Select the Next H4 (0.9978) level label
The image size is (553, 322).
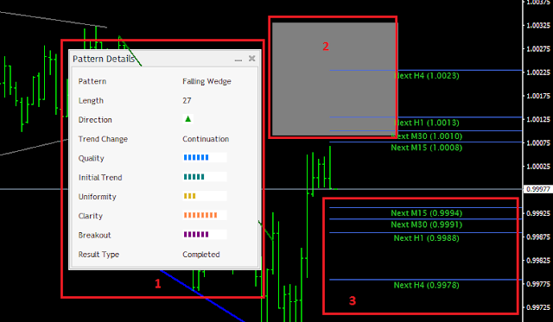[426, 285]
